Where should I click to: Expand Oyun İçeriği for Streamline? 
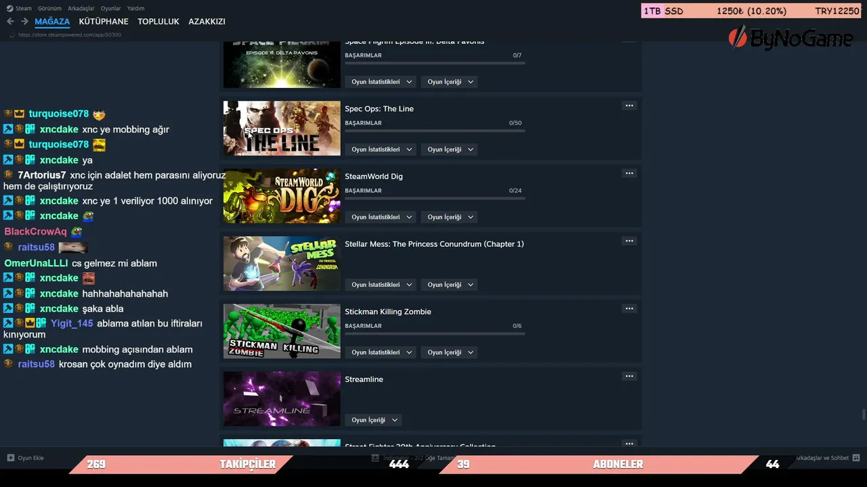pyautogui.click(x=374, y=420)
